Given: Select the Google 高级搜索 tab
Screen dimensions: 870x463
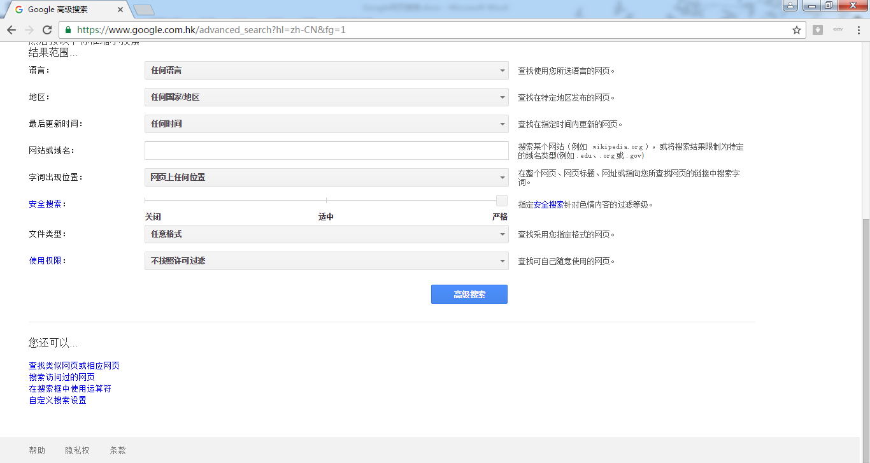Looking at the screenshot, I should click(x=67, y=10).
